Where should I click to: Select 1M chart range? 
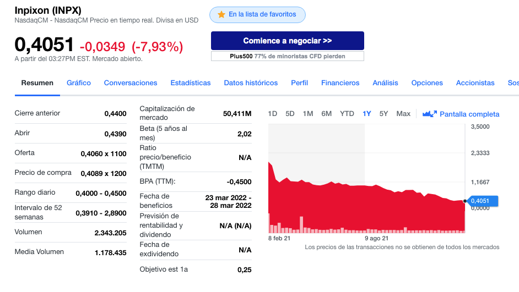pyautogui.click(x=308, y=114)
